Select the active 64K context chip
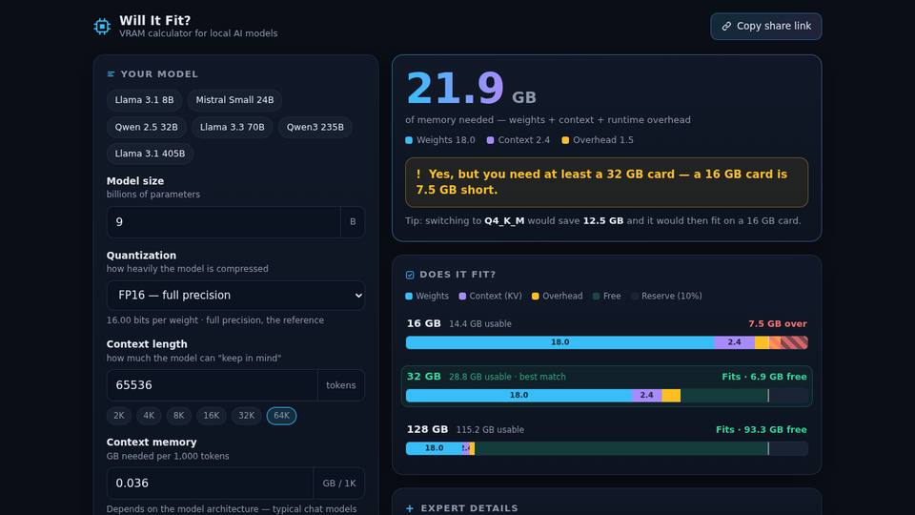Viewport: 915px width, 515px height. click(281, 416)
